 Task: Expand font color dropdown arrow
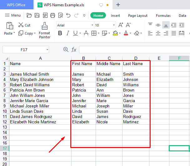(130, 33)
